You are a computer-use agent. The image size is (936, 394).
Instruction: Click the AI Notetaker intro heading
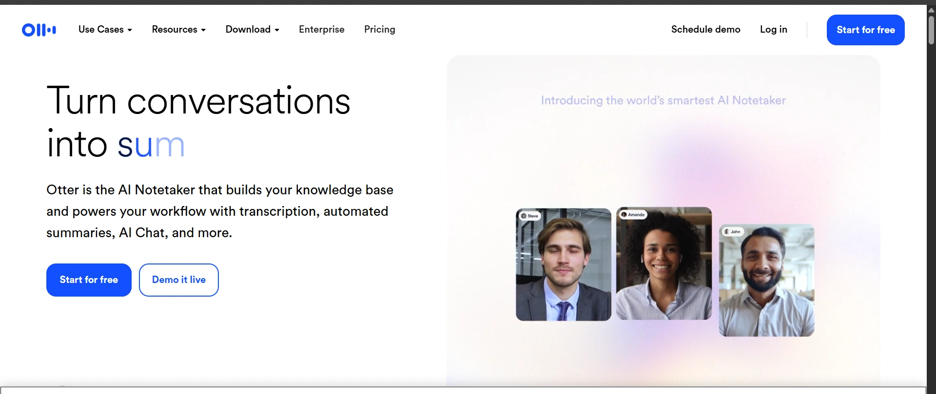(x=663, y=100)
